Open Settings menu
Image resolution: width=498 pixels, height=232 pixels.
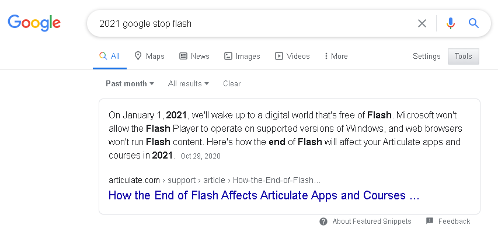point(427,56)
